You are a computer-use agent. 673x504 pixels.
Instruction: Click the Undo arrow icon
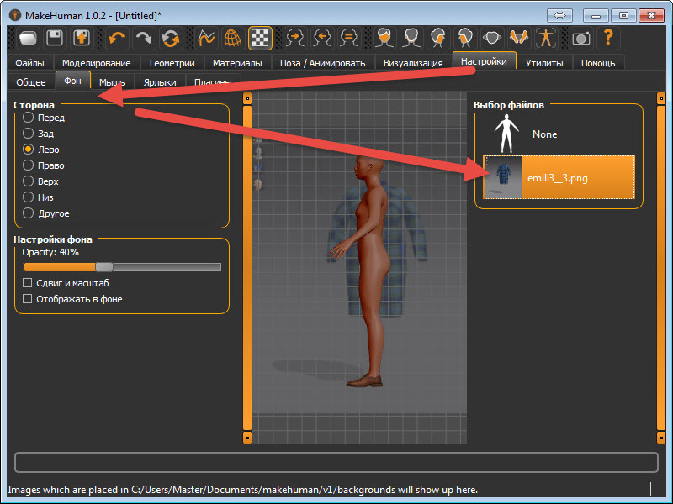click(118, 38)
